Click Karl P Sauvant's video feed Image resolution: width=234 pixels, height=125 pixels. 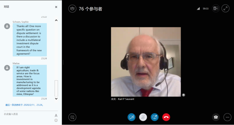point(146,62)
